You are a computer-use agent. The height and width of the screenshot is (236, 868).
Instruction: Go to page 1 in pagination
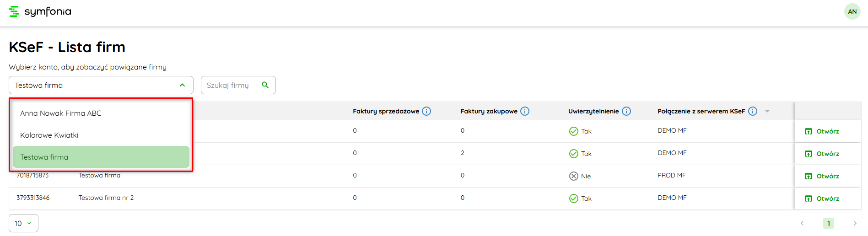828,223
